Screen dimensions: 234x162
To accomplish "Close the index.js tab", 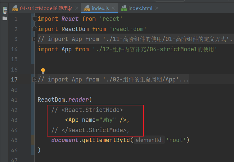I will 113,8.
